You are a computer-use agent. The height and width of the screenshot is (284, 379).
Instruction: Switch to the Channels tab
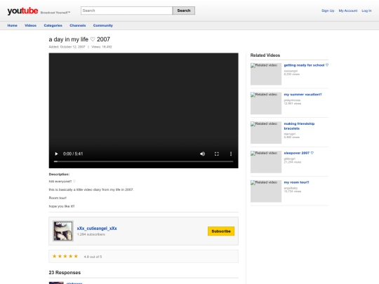click(78, 25)
